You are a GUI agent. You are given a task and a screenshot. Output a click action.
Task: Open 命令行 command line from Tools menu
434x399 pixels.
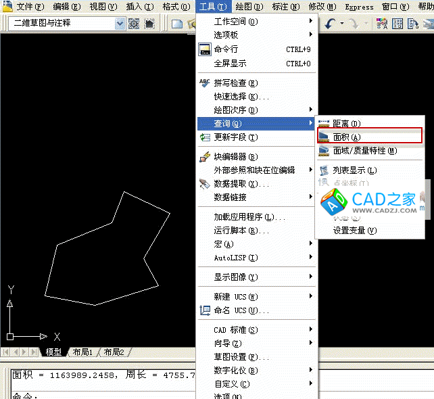(226, 49)
